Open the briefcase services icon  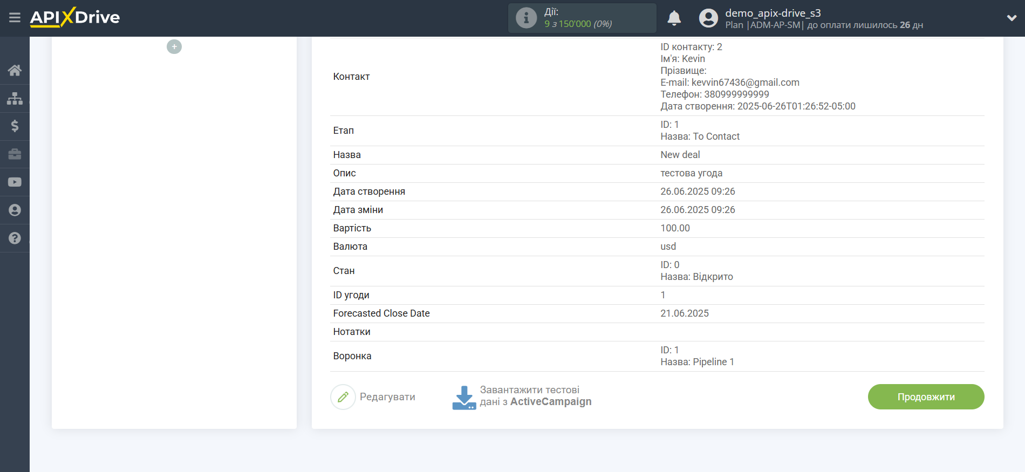(x=15, y=154)
